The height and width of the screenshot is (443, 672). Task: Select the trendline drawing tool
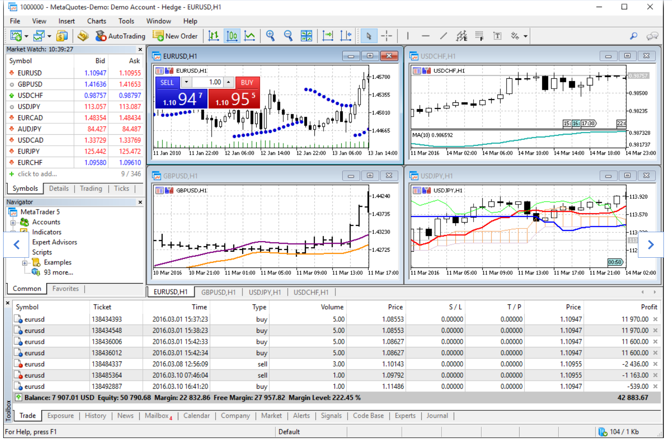[x=443, y=36]
